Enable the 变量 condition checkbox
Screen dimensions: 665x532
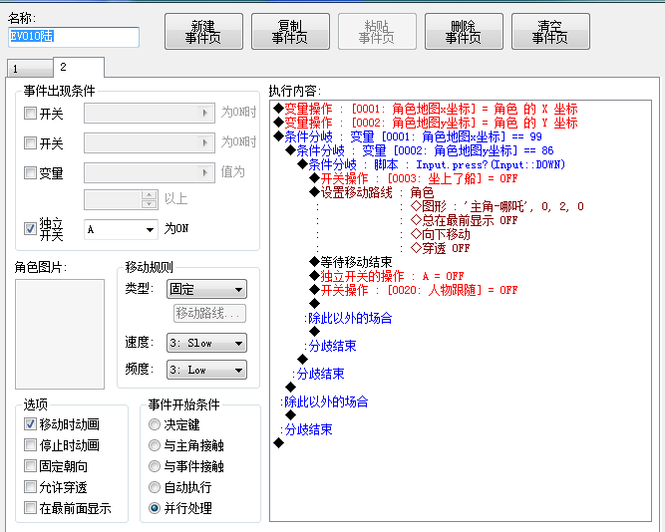(x=30, y=172)
